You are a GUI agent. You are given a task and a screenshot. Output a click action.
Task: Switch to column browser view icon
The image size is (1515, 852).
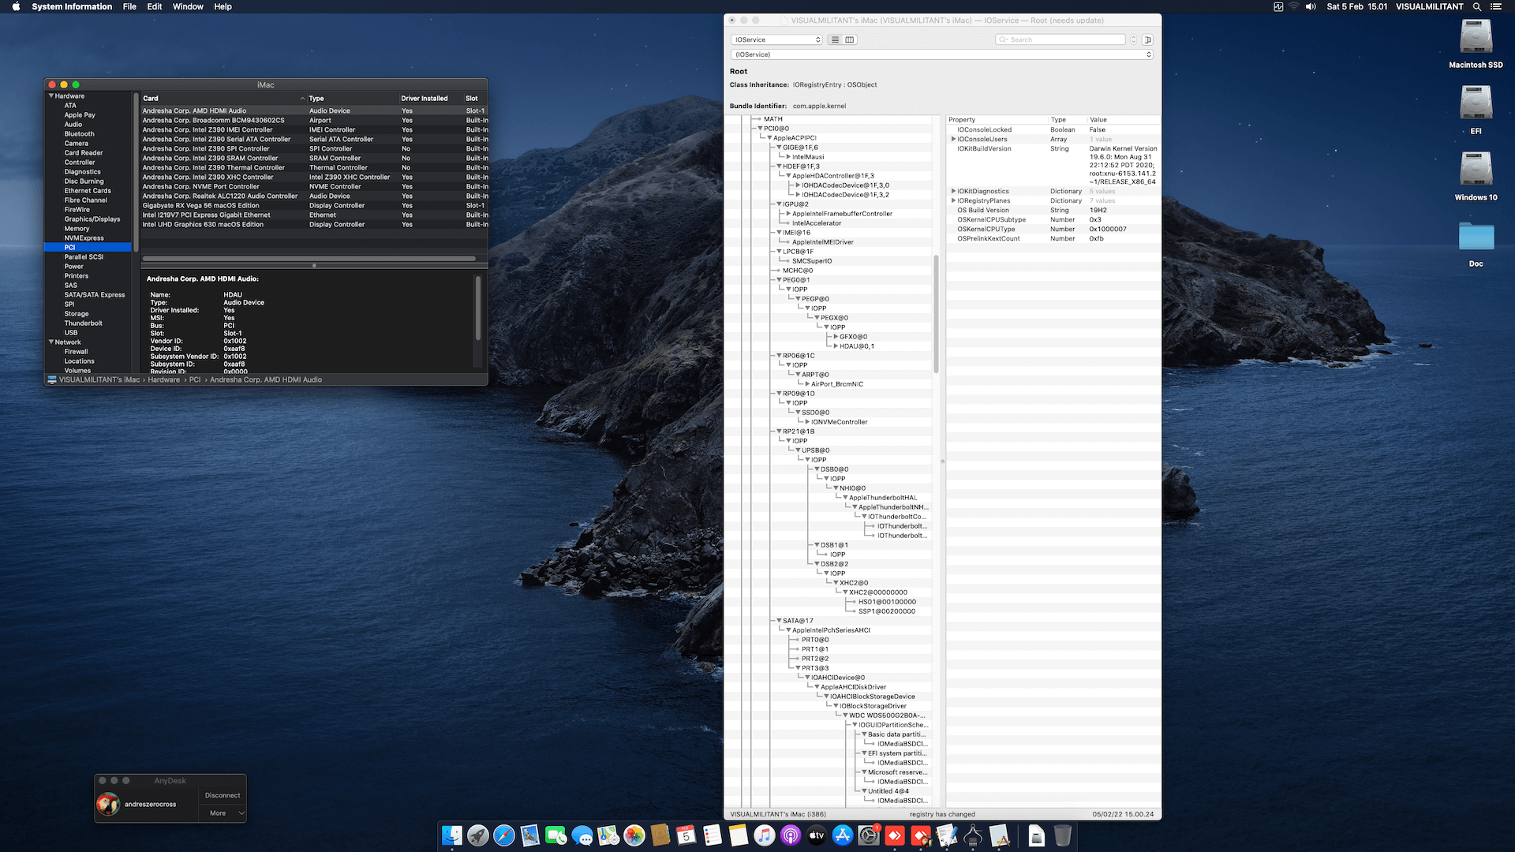[850, 39]
